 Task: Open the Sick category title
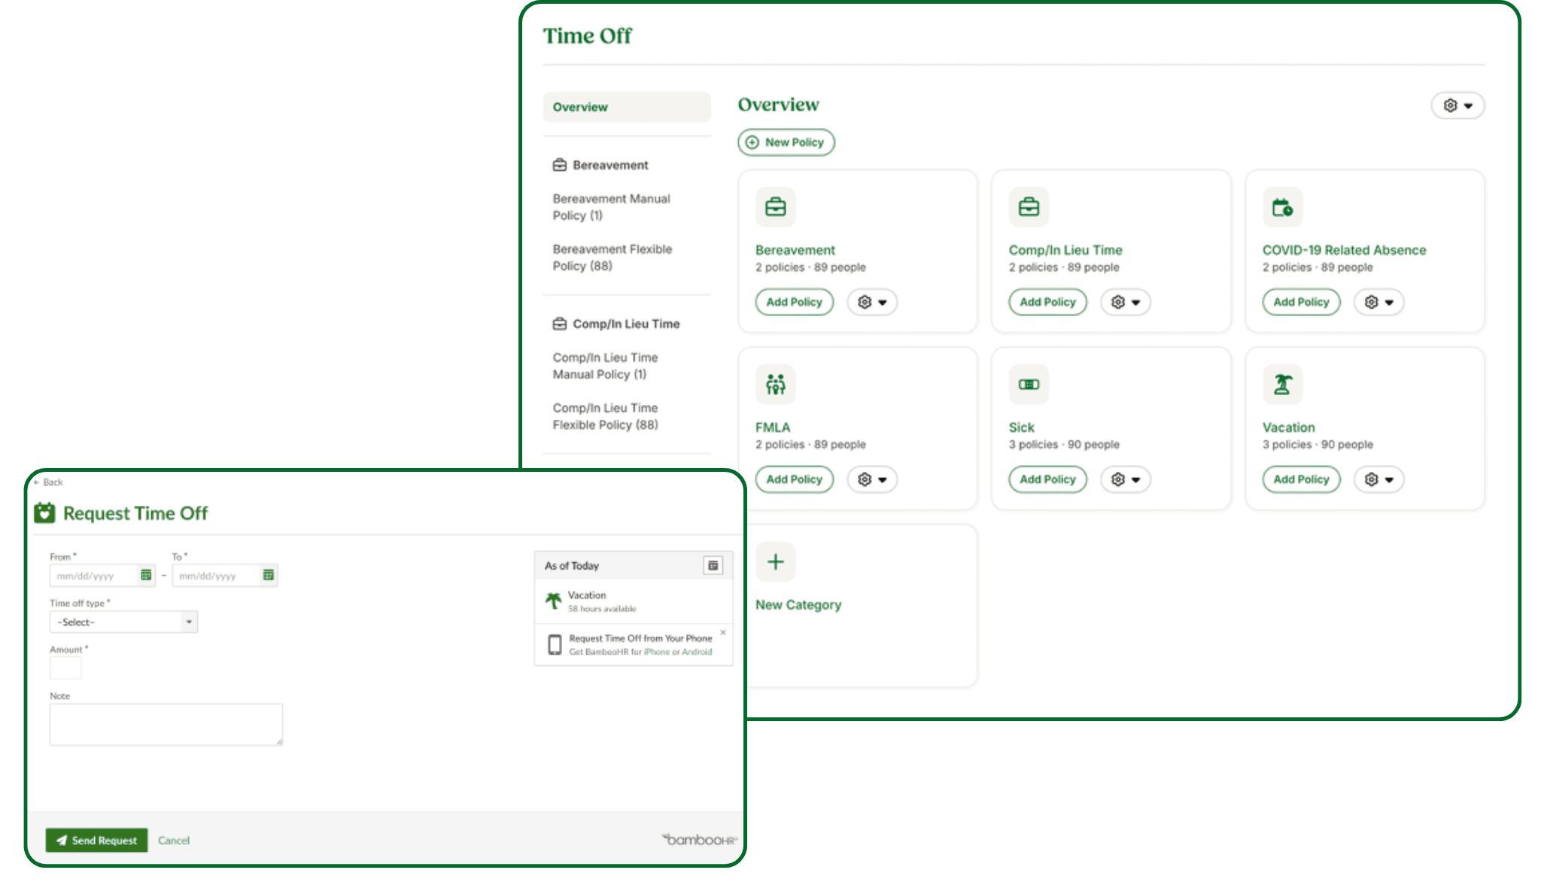coord(1021,427)
